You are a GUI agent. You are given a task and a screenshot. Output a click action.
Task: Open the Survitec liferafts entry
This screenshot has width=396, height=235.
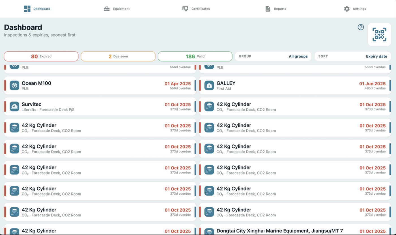(100, 106)
